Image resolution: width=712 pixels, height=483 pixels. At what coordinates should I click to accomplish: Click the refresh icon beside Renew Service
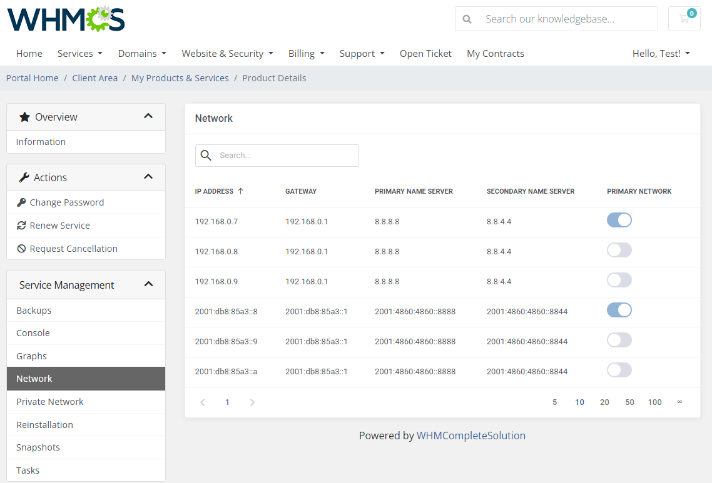(x=21, y=225)
